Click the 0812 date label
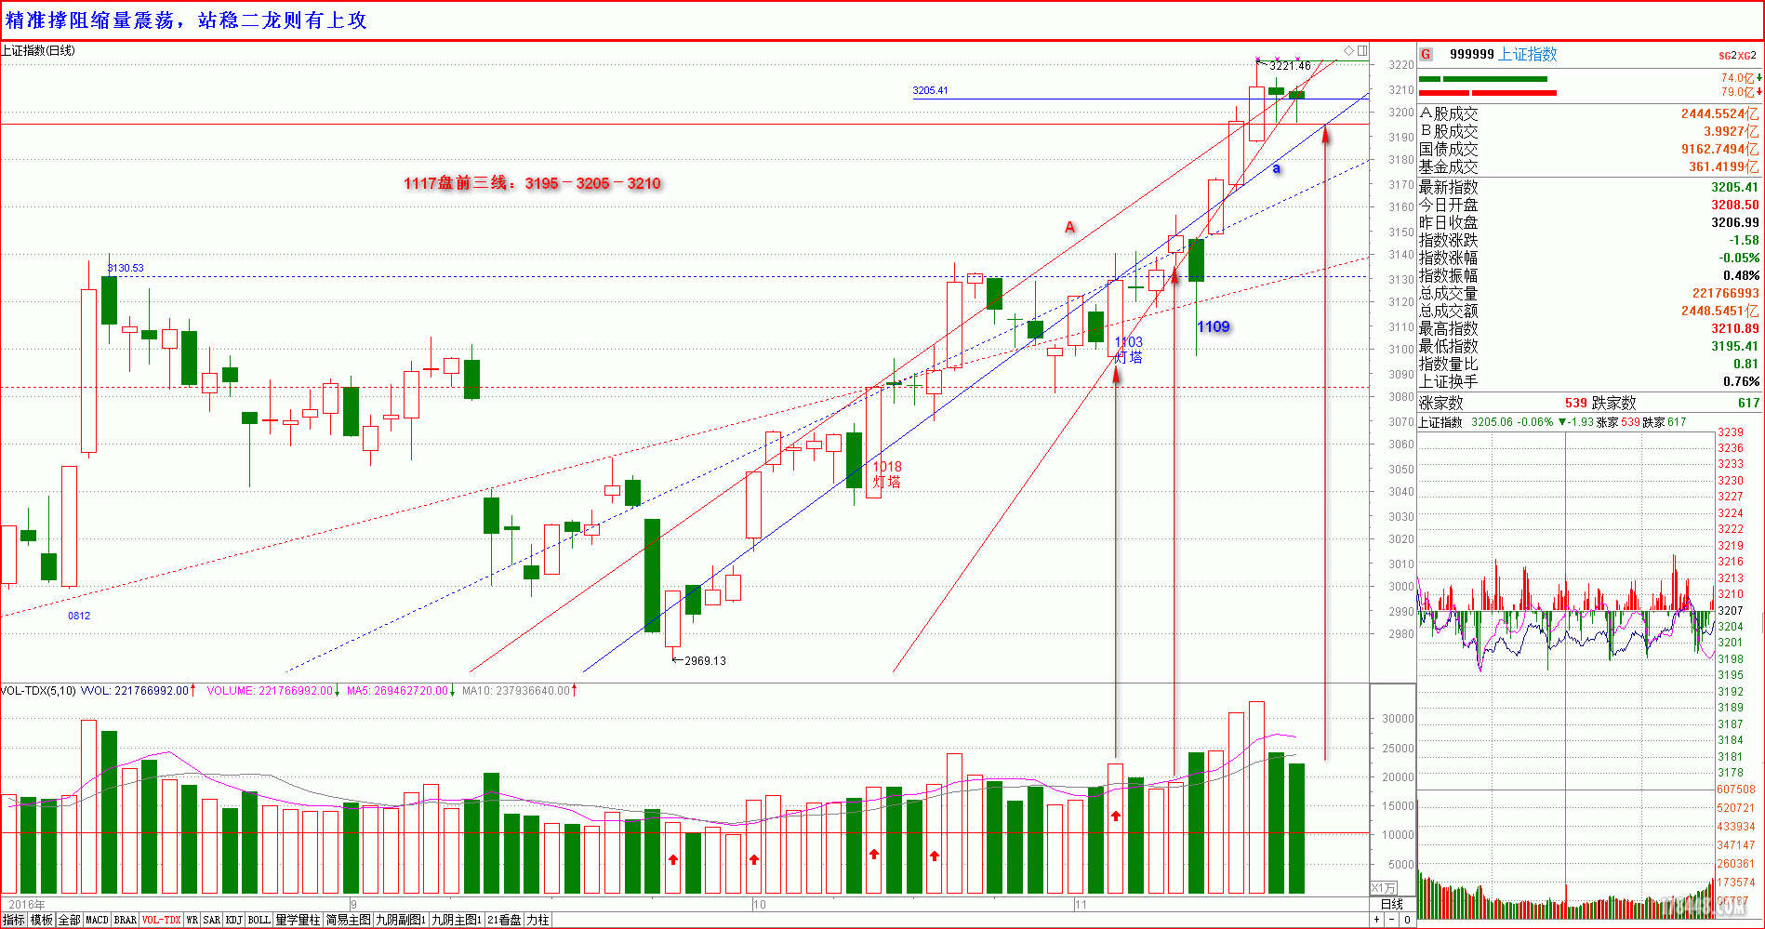The width and height of the screenshot is (1765, 929). [79, 616]
